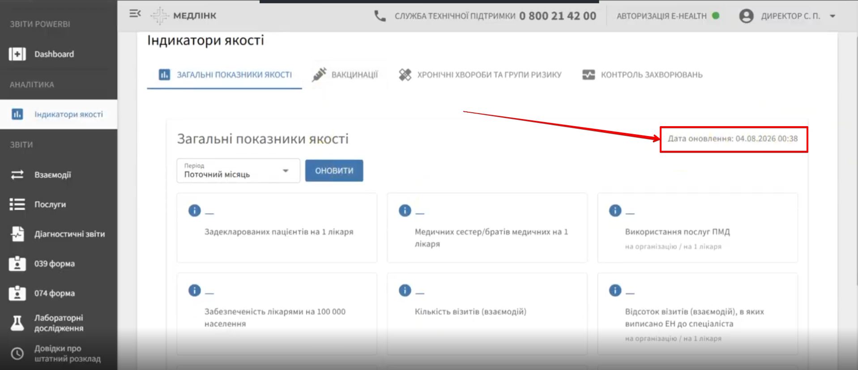Collapse the sidebar with the menu toggle icon
Image resolution: width=858 pixels, height=370 pixels.
point(135,14)
